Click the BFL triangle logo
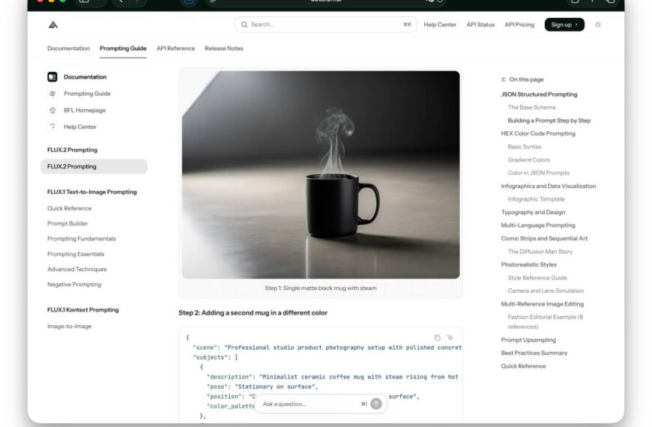Screen dimensions: 652x427 point(53,25)
